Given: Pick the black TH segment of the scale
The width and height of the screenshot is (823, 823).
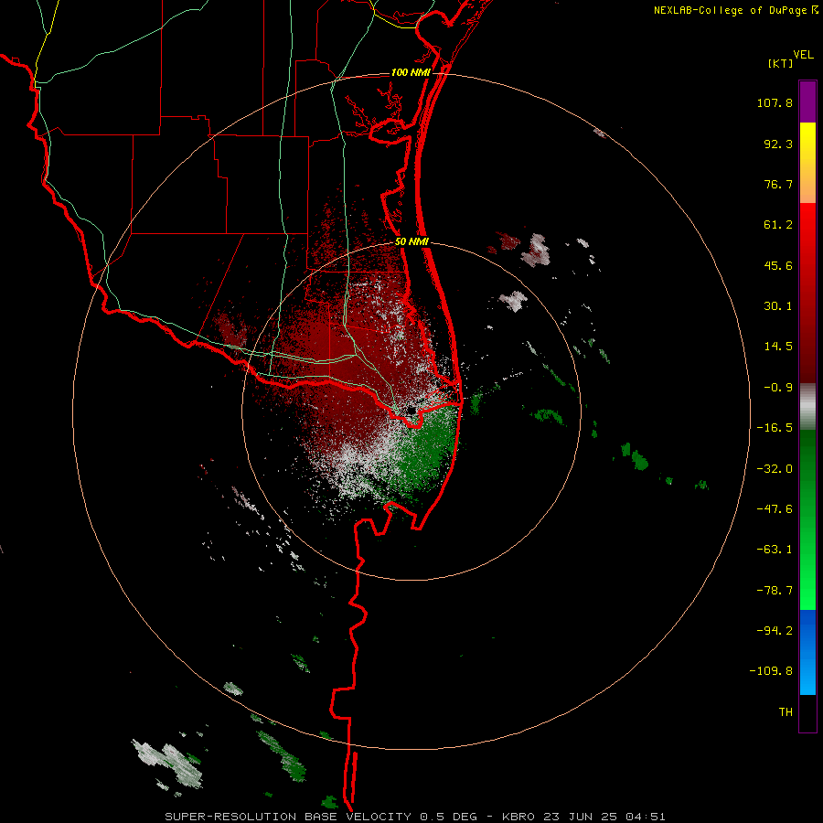Looking at the screenshot, I should pos(807,713).
